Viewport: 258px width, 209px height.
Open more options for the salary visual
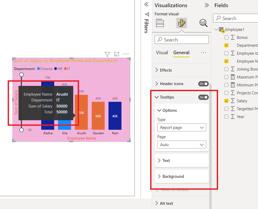[126, 54]
